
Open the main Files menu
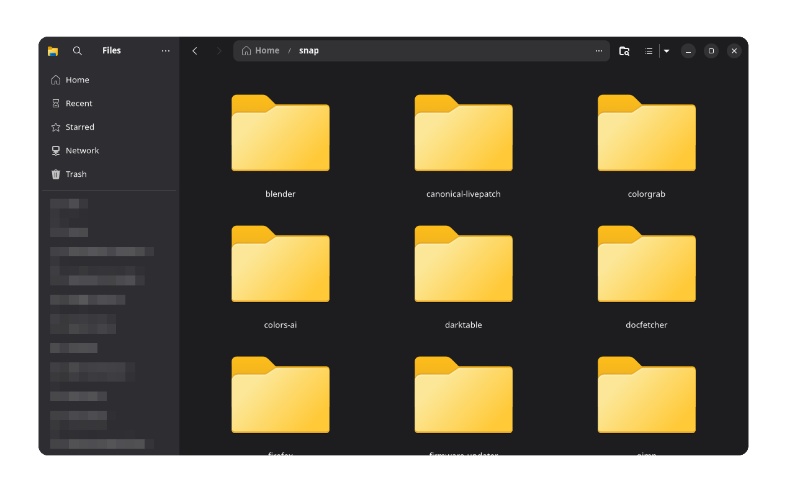[x=165, y=50]
